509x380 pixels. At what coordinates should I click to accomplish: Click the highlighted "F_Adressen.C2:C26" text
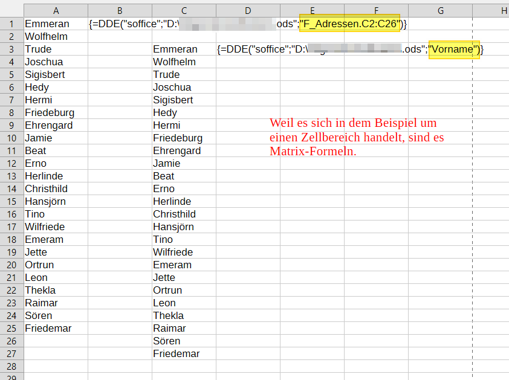[349, 24]
